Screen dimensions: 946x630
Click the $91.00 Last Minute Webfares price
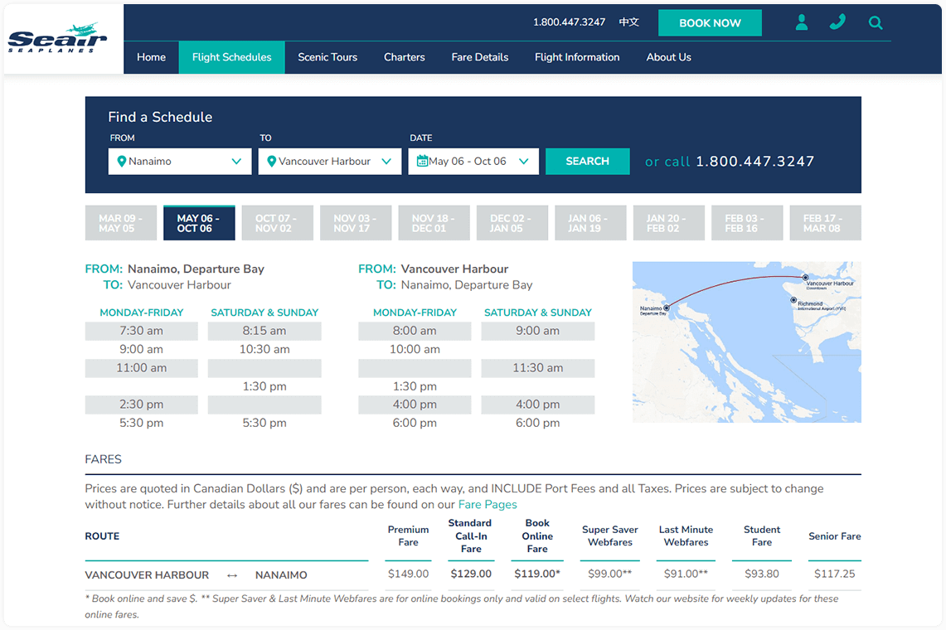click(x=686, y=574)
